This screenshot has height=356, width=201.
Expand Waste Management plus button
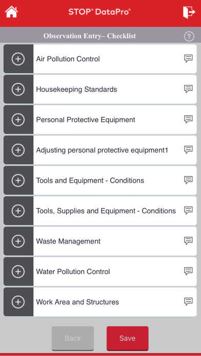pyautogui.click(x=18, y=241)
